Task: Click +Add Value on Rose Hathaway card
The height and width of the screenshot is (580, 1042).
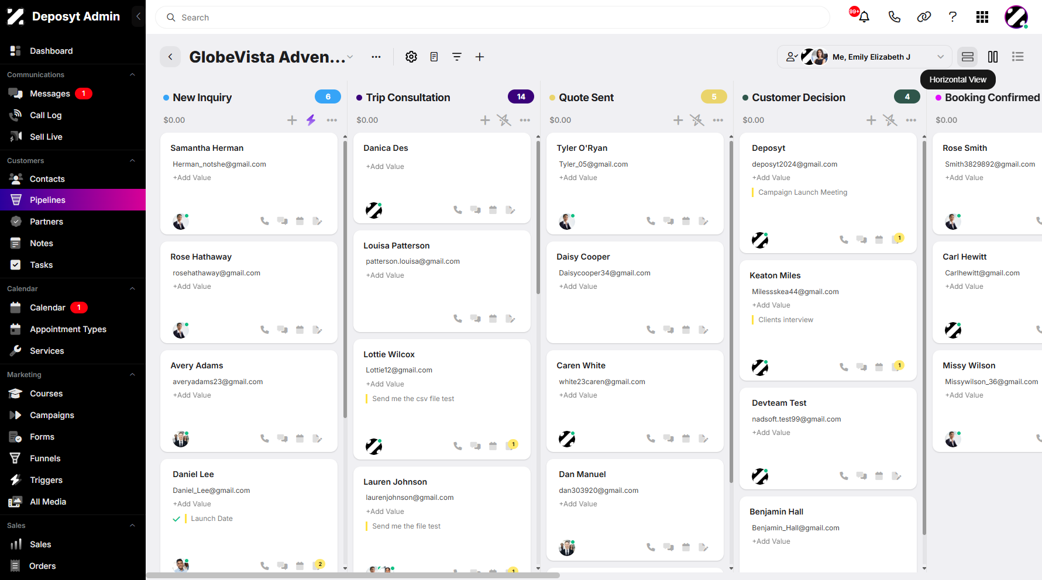Action: tap(192, 286)
